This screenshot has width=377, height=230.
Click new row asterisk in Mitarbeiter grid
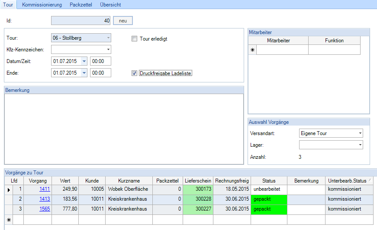(252, 50)
